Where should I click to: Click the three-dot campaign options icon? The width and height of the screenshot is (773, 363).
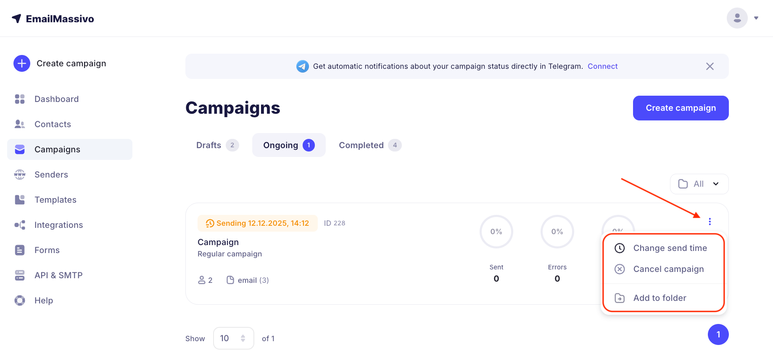click(x=710, y=222)
